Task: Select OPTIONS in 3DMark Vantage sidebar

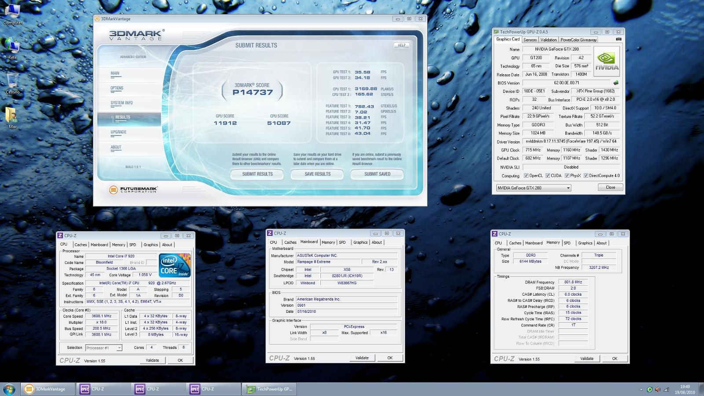Action: [x=117, y=88]
